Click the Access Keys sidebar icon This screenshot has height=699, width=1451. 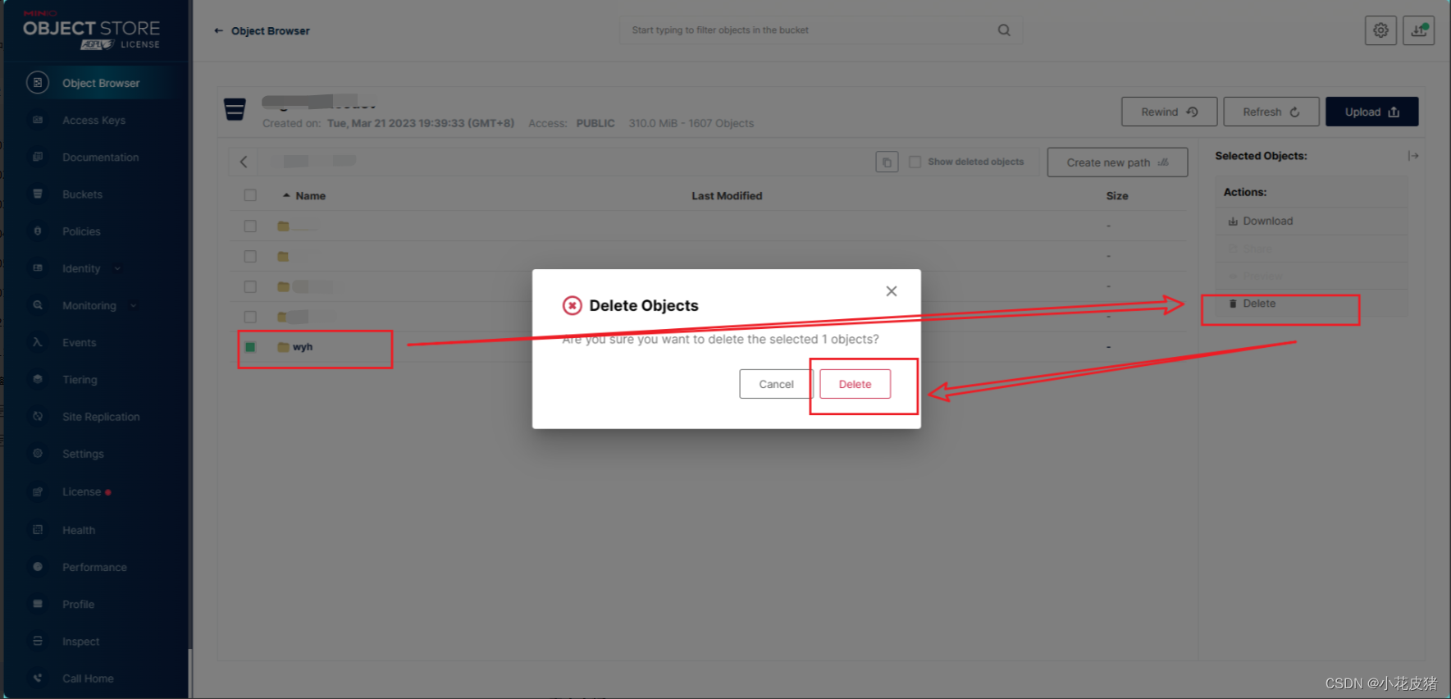coord(38,120)
